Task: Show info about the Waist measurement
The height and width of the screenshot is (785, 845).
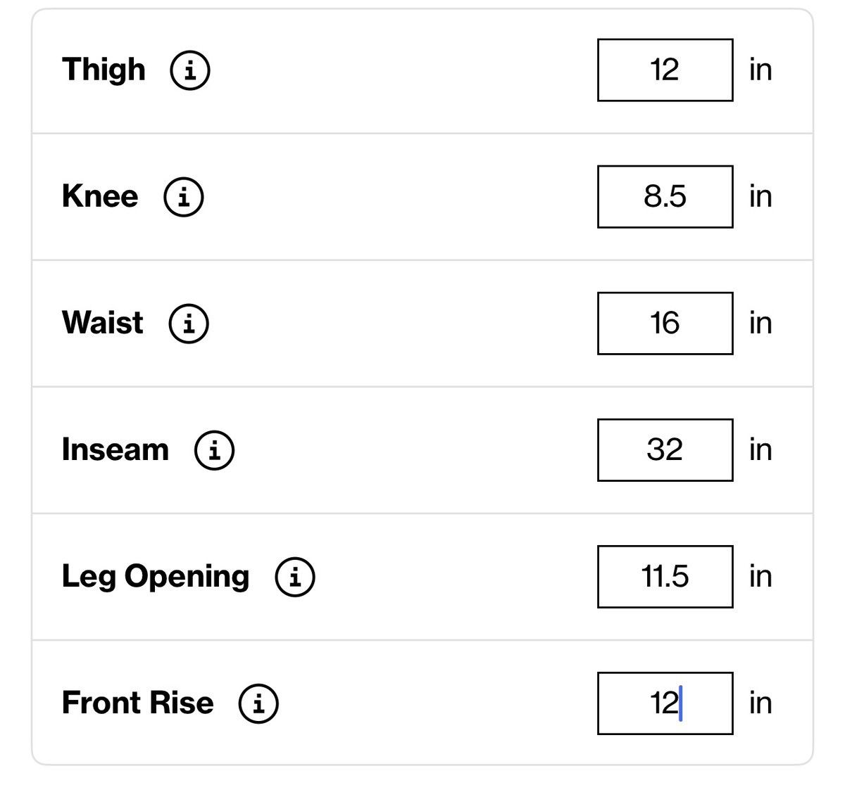Action: click(189, 324)
